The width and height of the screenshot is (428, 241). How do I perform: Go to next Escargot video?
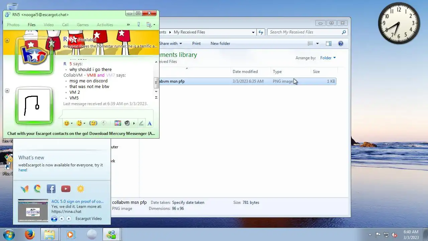click(x=69, y=219)
